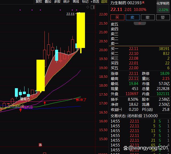
Task: Click the blue 卖 (sell) button
Action: [132, 17]
